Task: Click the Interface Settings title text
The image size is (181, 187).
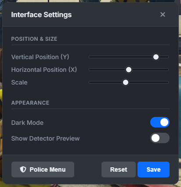Action: [x=41, y=15]
